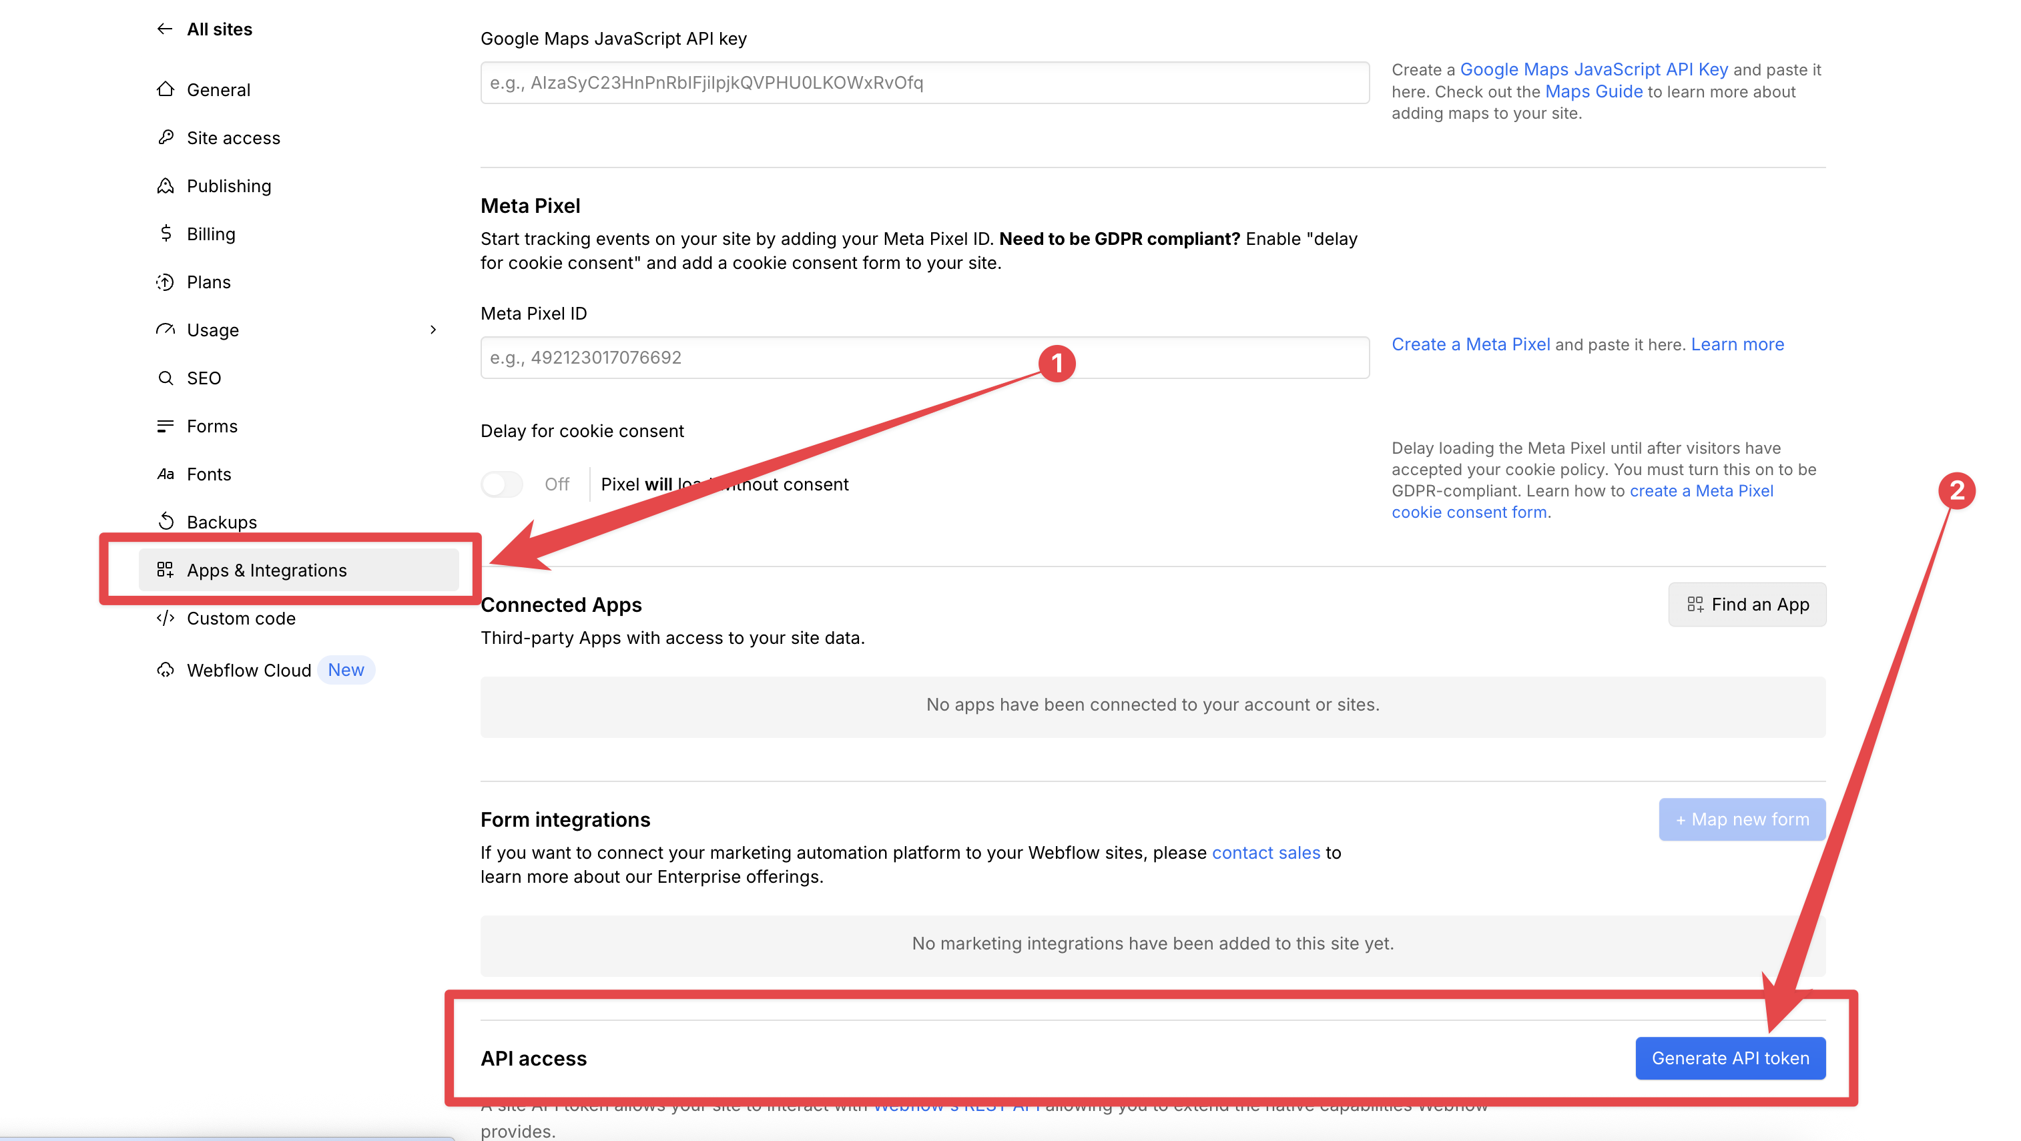2021x1141 pixels.
Task: Click the Backups restore icon
Action: (165, 522)
